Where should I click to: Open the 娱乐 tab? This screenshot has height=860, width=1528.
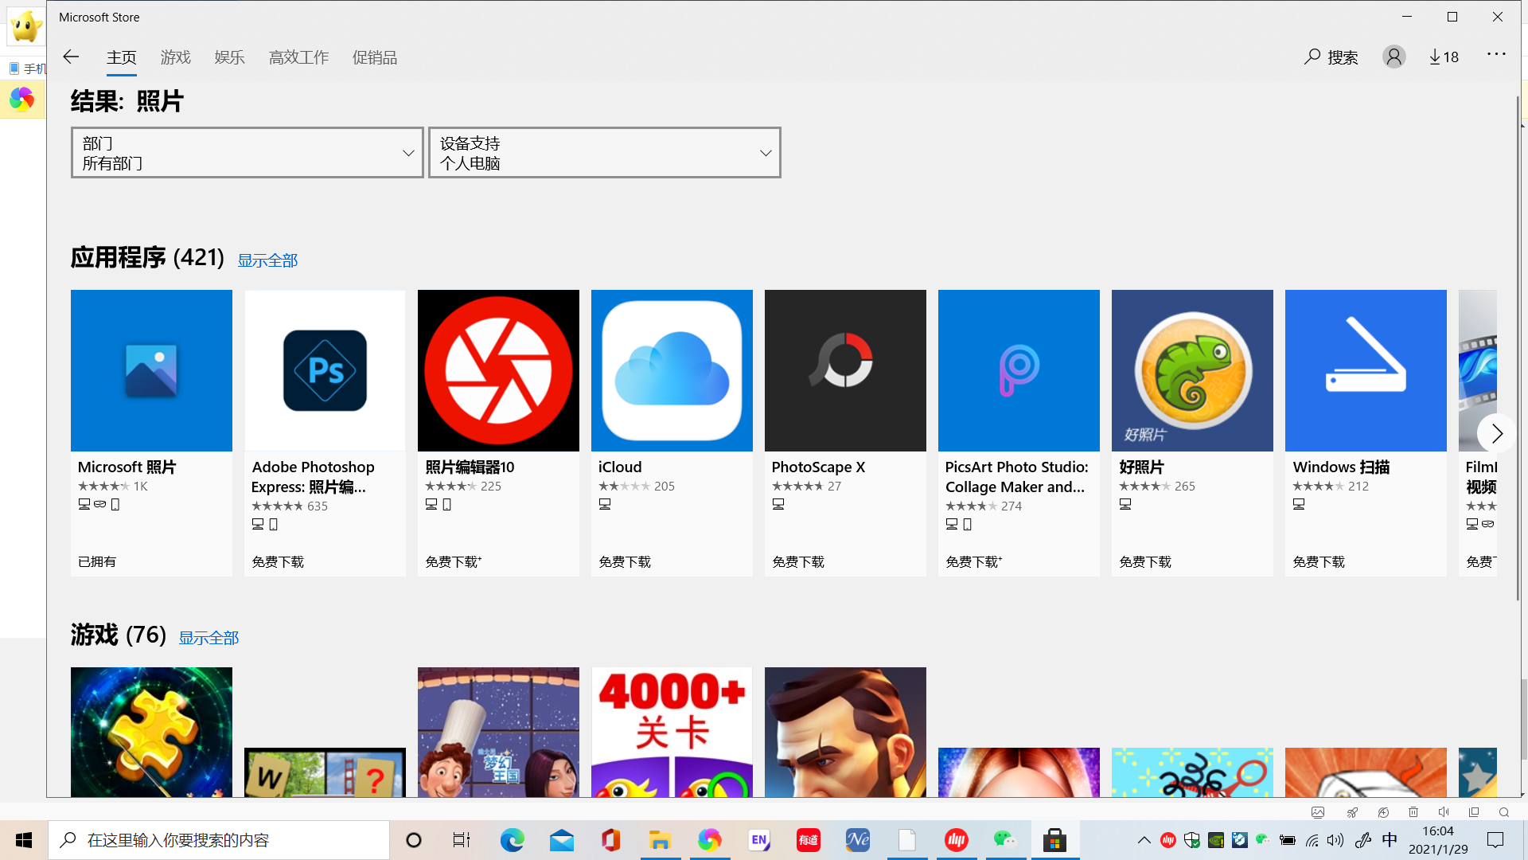click(x=229, y=57)
